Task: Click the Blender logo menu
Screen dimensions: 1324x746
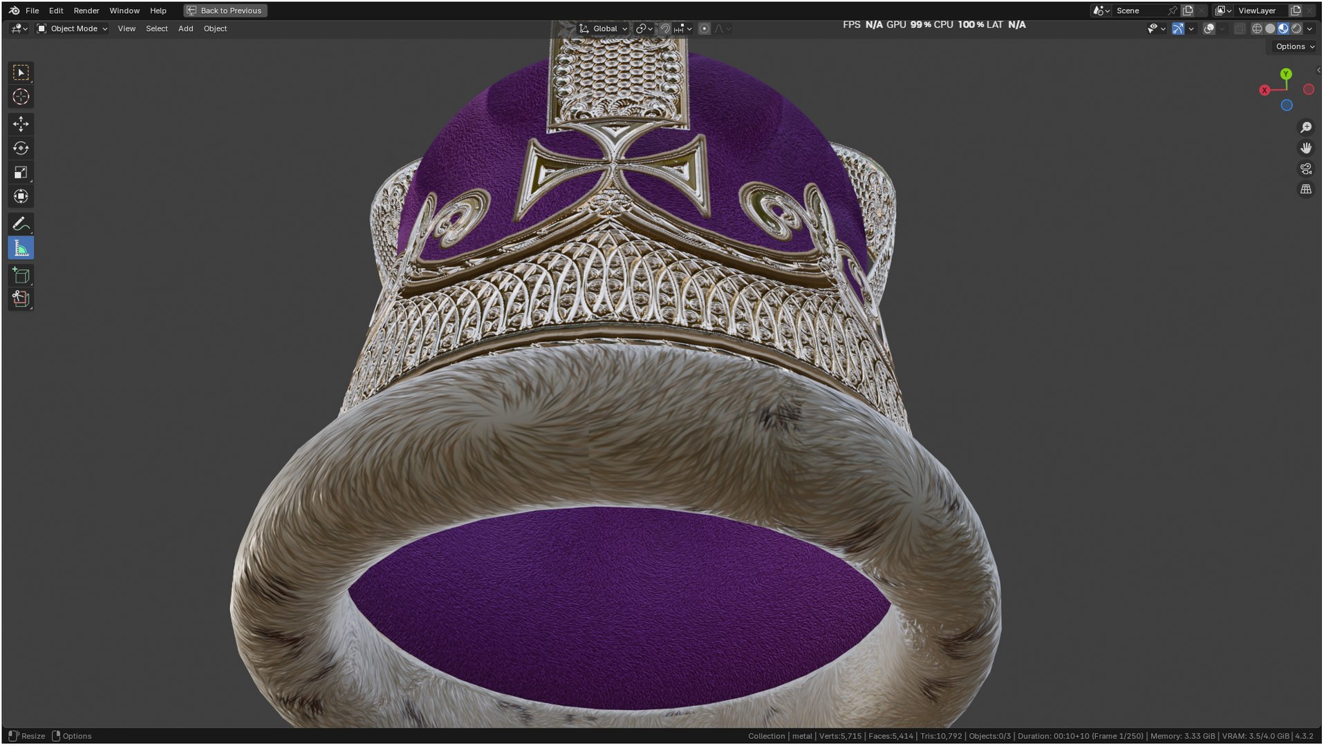Action: (x=14, y=10)
